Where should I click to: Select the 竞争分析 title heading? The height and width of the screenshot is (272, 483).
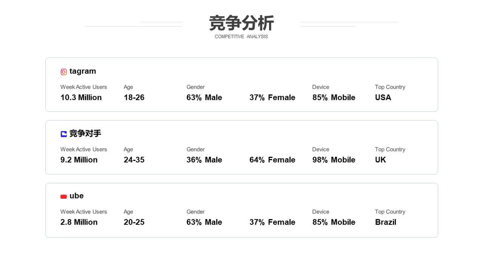click(241, 23)
